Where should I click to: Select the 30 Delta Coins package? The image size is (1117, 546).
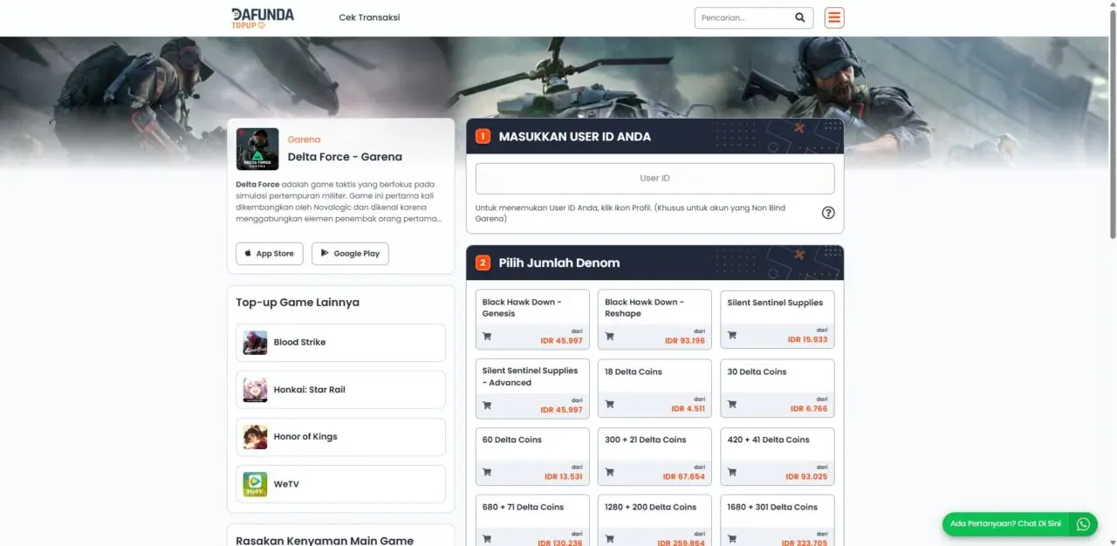778,388
